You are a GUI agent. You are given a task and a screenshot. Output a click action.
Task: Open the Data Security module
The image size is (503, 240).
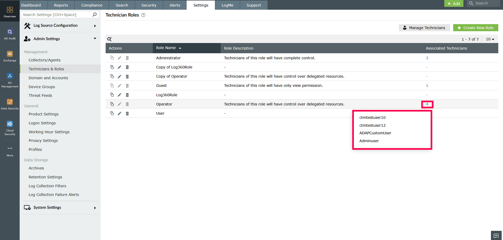click(x=10, y=103)
